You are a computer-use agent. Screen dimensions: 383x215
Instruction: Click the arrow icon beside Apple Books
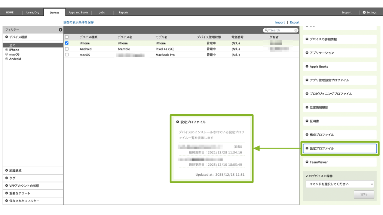(x=307, y=66)
